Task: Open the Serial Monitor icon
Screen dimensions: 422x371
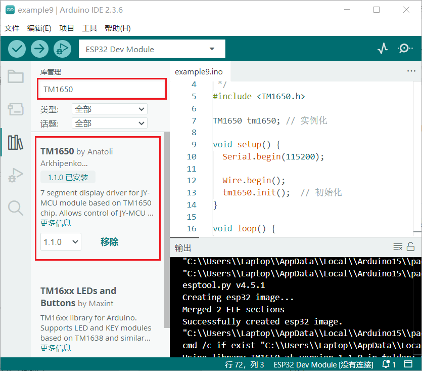Action: click(x=404, y=49)
